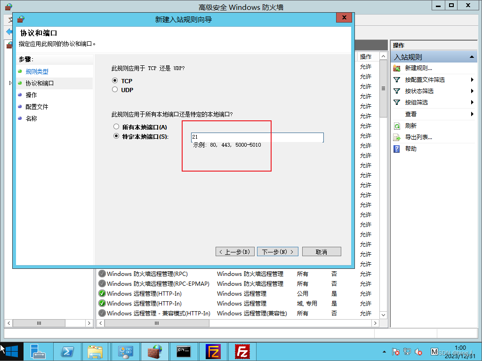Select the 名称 wizard step

pos(31,118)
